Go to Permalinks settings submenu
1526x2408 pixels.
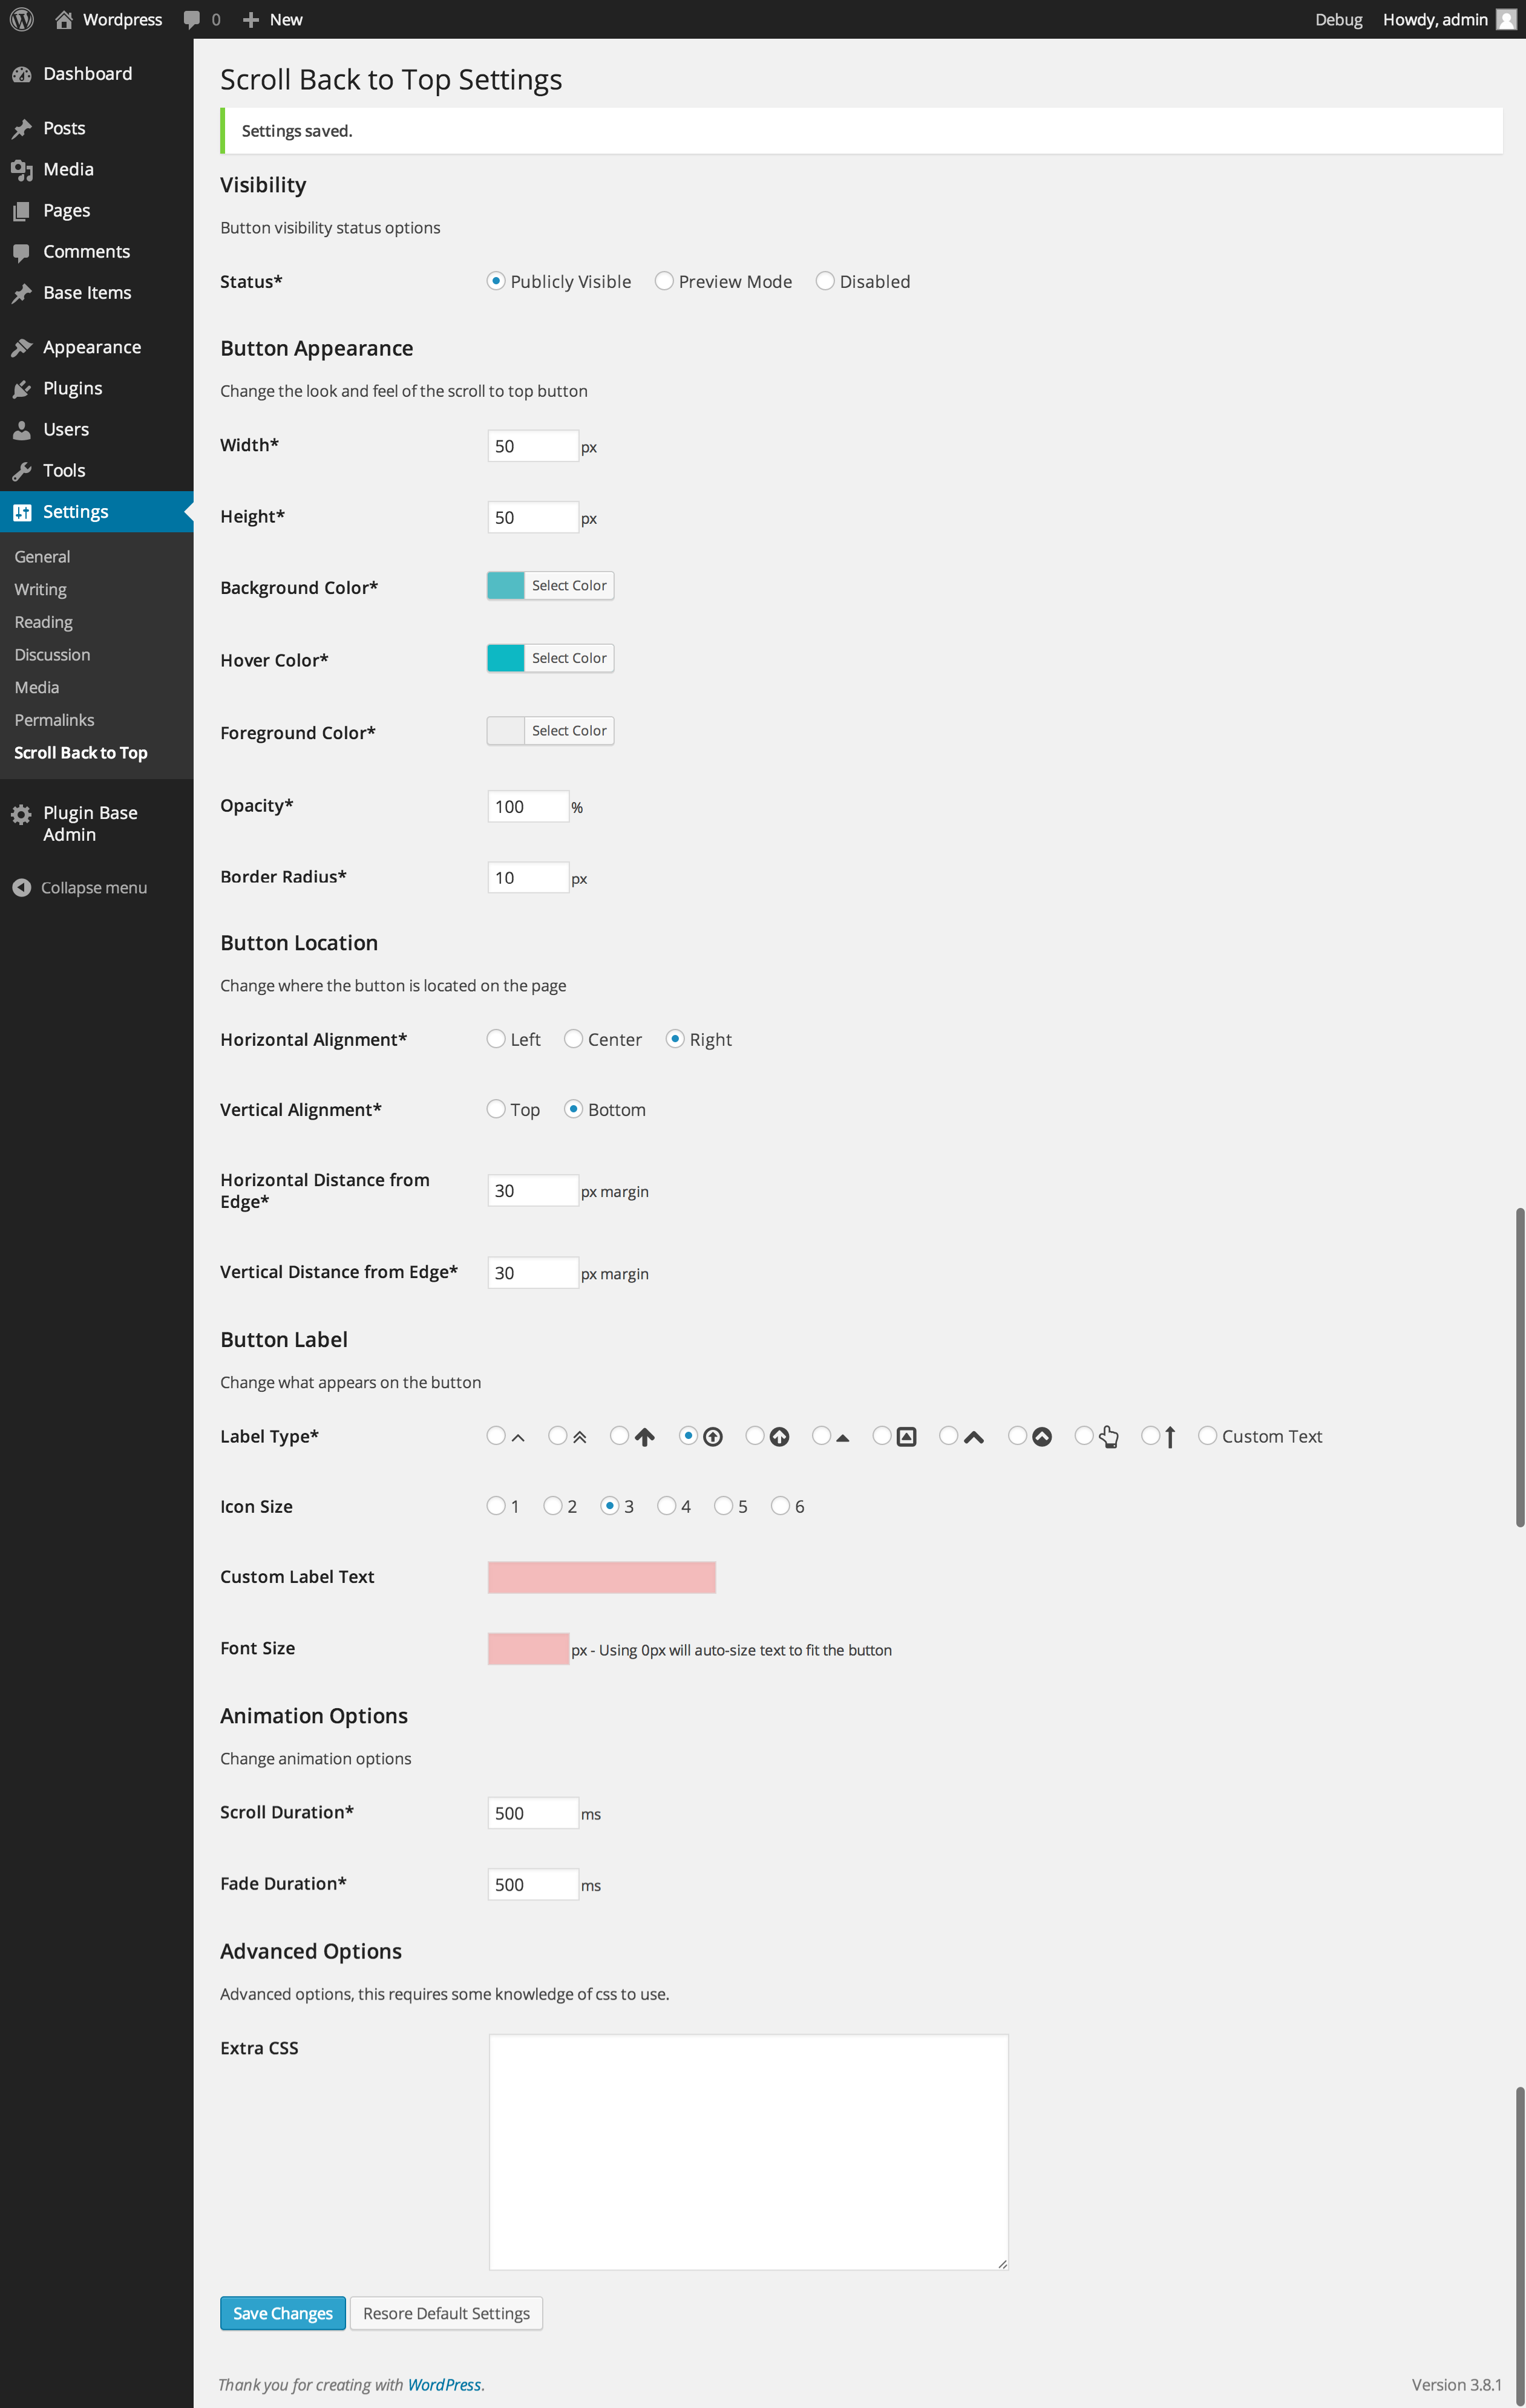(x=54, y=720)
